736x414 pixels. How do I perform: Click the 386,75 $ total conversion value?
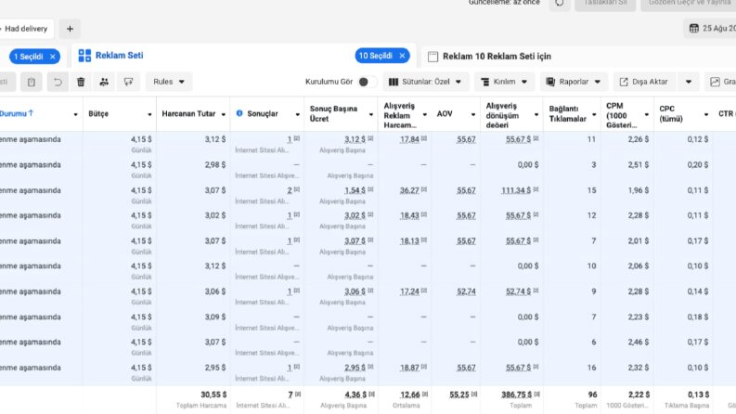(516, 395)
